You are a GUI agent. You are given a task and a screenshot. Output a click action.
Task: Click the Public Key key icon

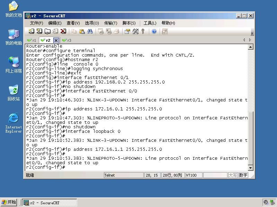click(x=143, y=31)
